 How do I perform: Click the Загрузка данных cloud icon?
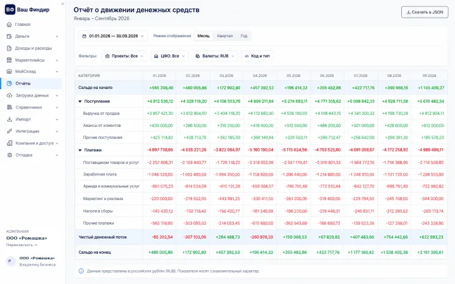pyautogui.click(x=9, y=95)
